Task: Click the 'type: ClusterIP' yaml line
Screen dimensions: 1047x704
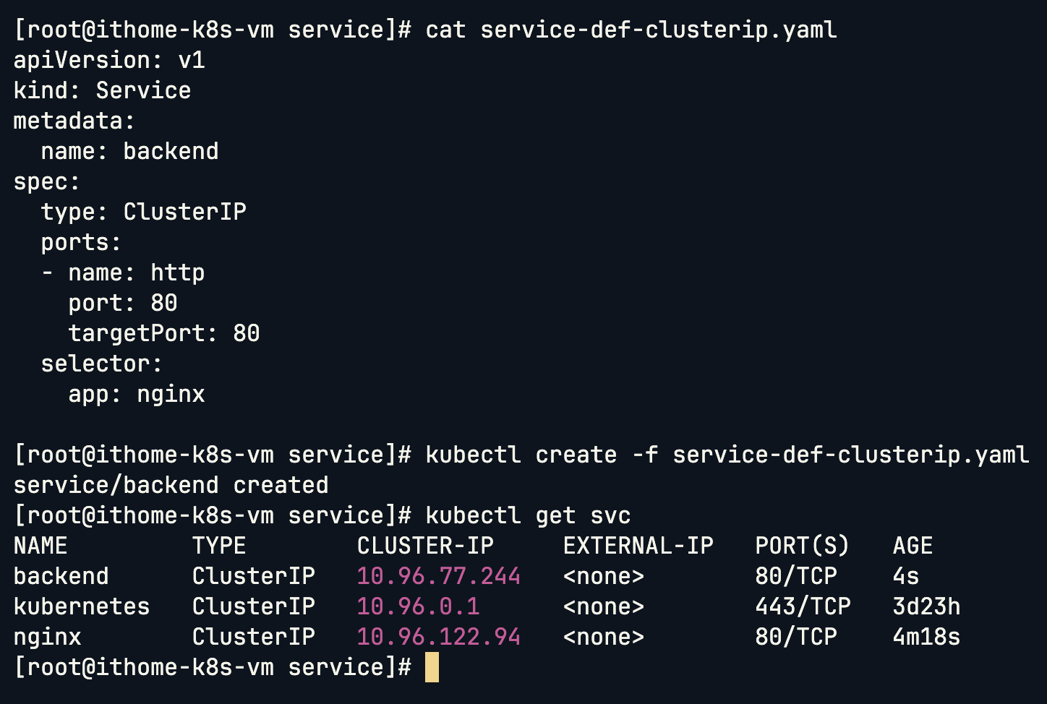Action: click(x=144, y=212)
